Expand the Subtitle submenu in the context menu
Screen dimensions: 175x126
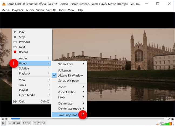[x=32, y=69]
